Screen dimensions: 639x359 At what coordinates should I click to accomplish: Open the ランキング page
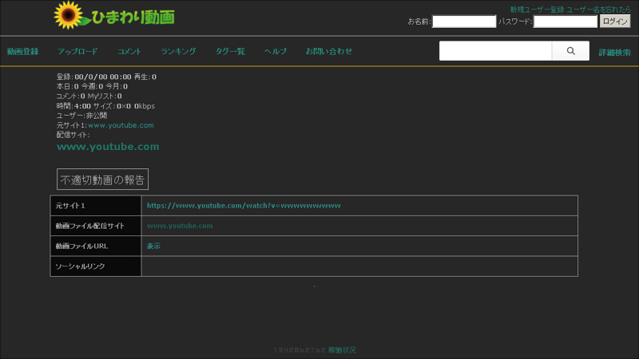point(178,51)
